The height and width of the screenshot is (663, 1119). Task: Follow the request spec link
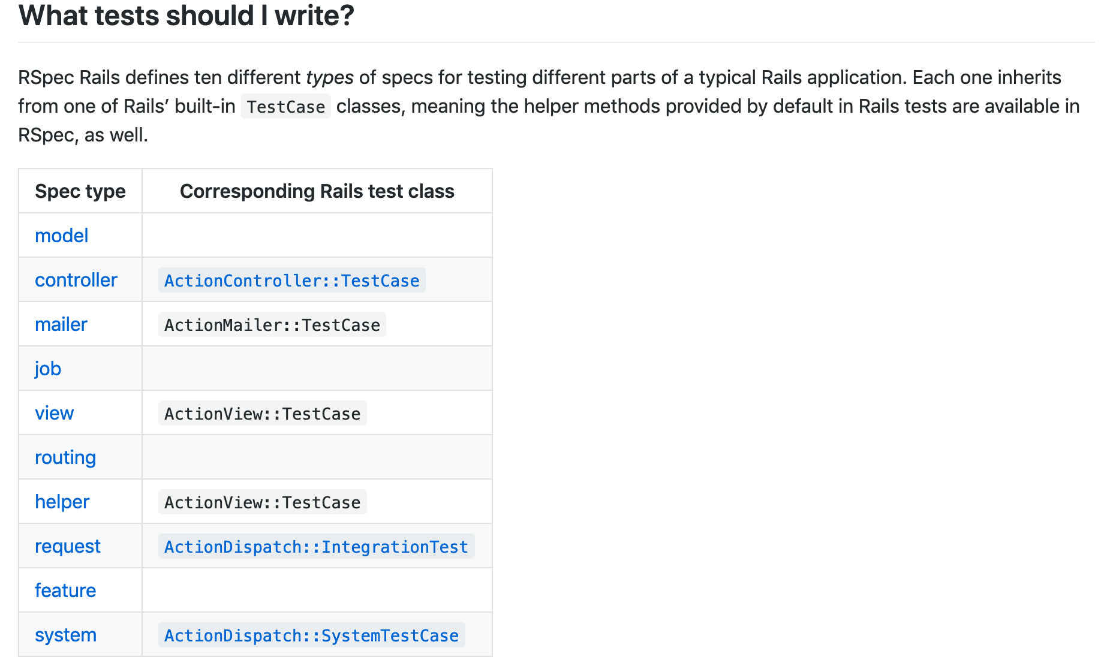[67, 546]
